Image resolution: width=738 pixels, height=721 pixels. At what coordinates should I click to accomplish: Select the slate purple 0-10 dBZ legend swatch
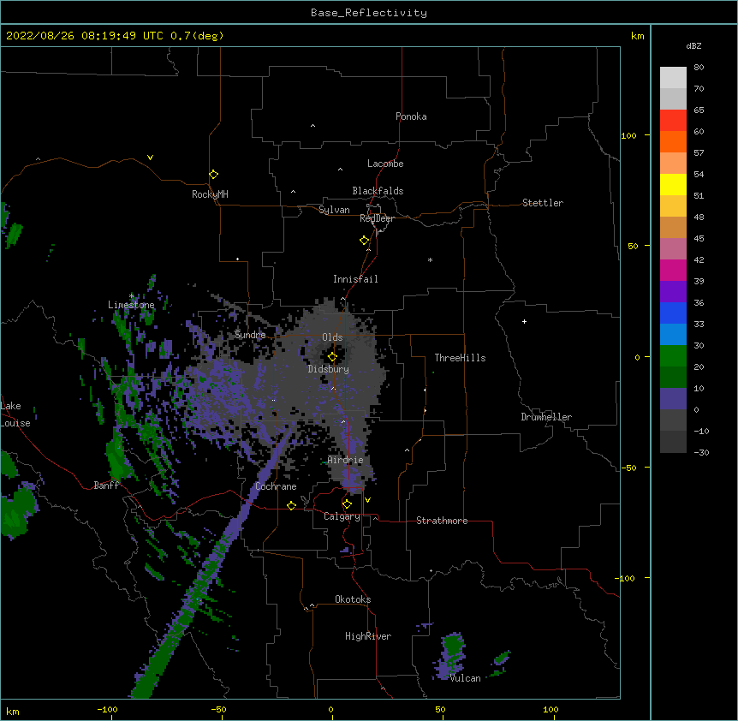click(x=673, y=399)
